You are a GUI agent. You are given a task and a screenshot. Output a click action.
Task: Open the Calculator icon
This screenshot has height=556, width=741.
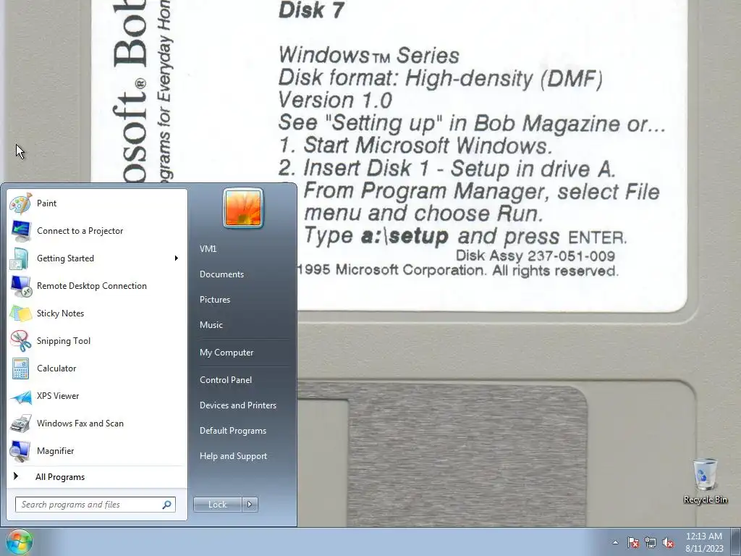(21, 368)
